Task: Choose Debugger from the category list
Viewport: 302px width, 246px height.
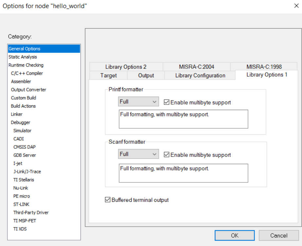Action: [20, 123]
